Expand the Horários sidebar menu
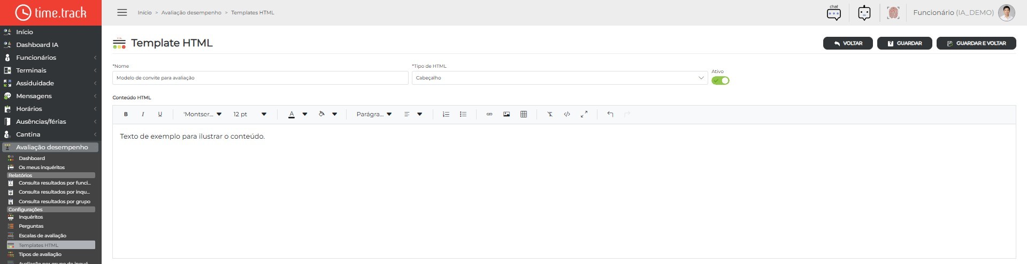This screenshot has width=1027, height=264. pos(51,109)
